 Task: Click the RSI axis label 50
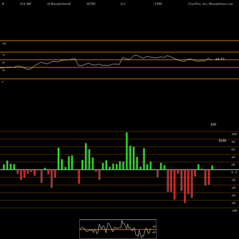[x=3, y=63]
